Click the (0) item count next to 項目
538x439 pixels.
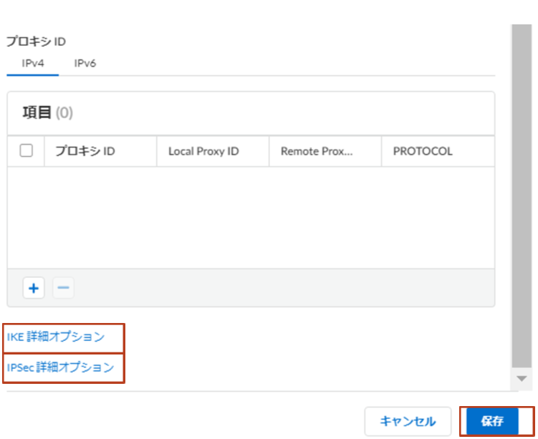[x=64, y=113]
